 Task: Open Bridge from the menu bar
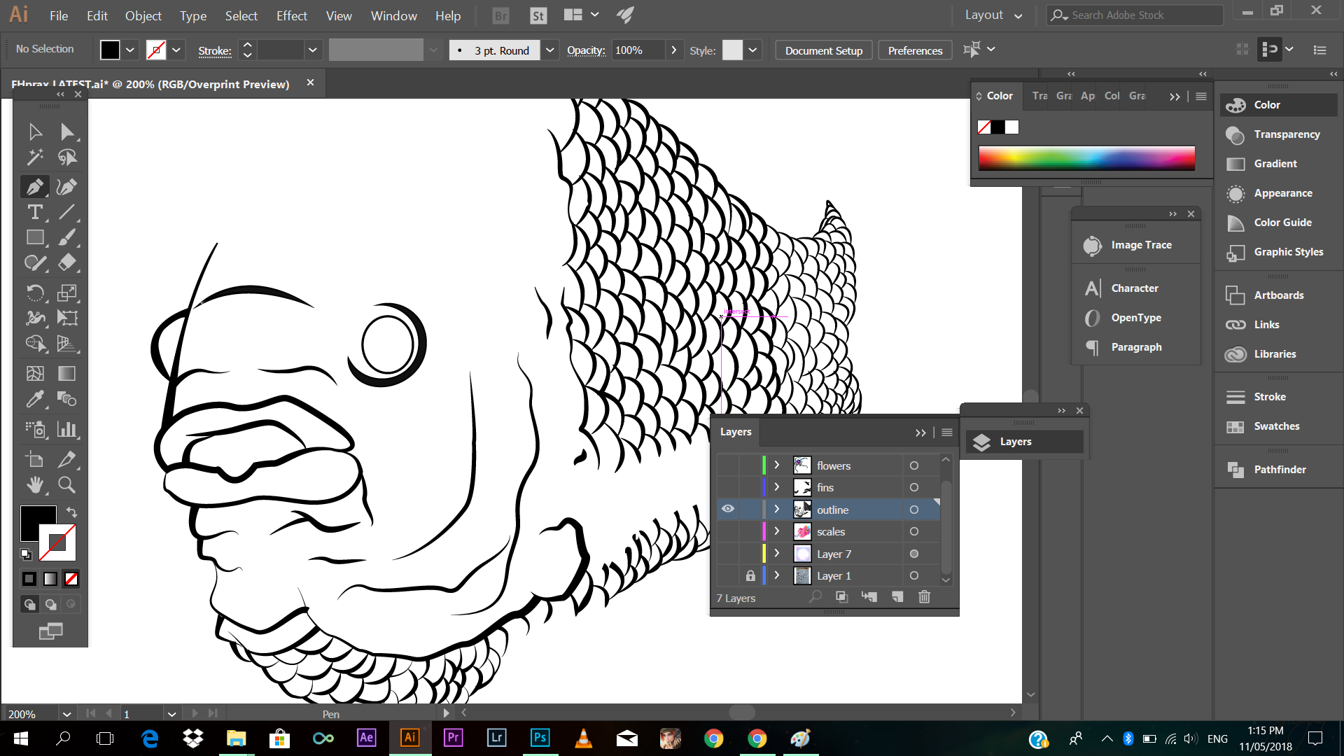coord(500,15)
